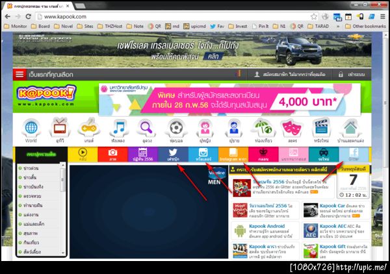Open the Monitor bookmark folder
The width and height of the screenshot is (390, 274).
pos(16,26)
